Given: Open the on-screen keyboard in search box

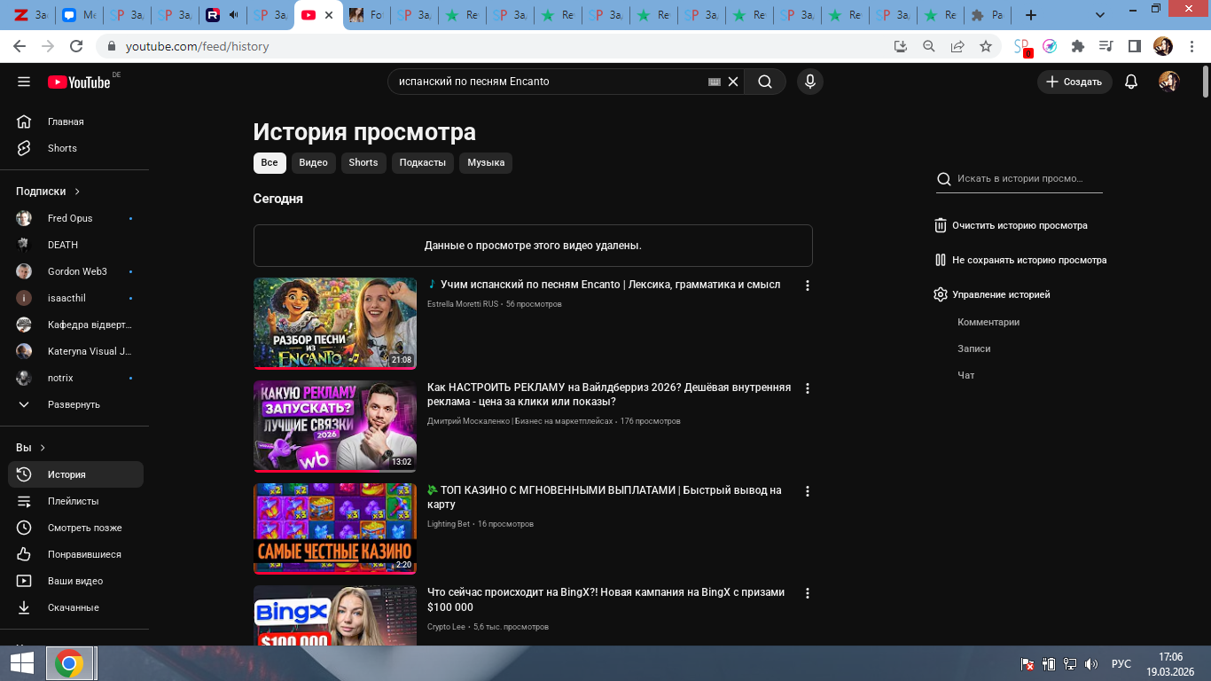Looking at the screenshot, I should [715, 82].
